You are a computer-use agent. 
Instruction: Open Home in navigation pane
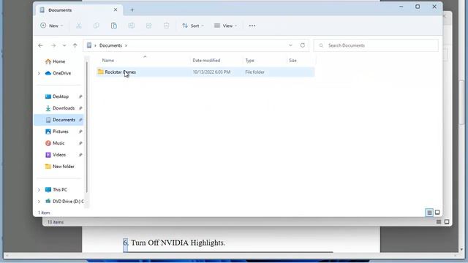click(58, 61)
